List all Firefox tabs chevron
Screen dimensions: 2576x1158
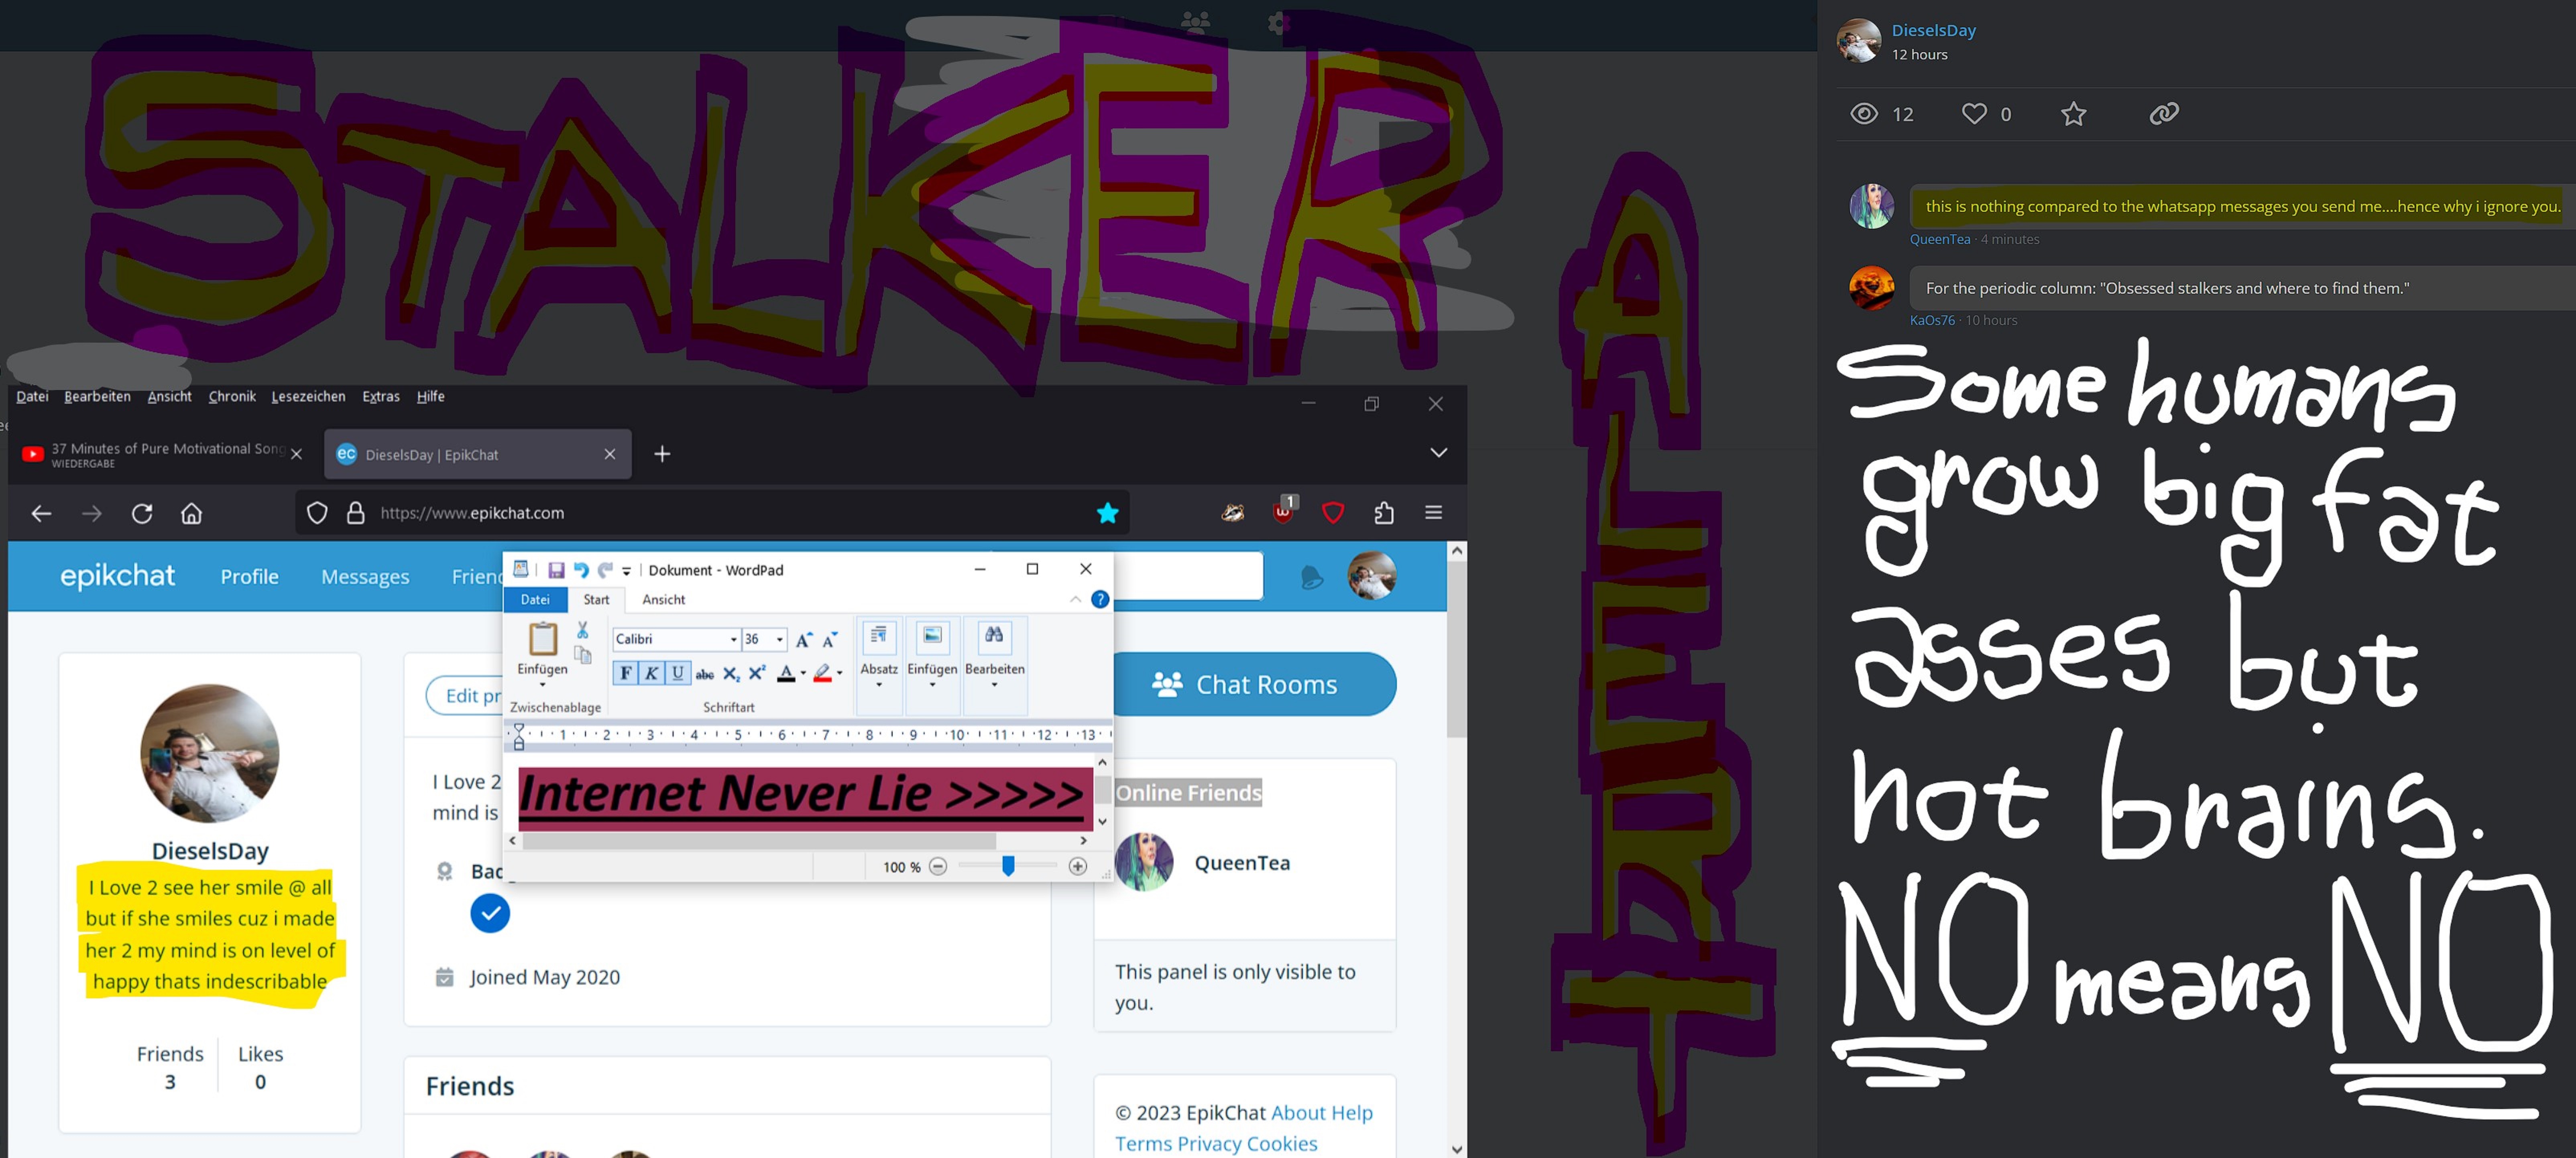coord(1438,453)
